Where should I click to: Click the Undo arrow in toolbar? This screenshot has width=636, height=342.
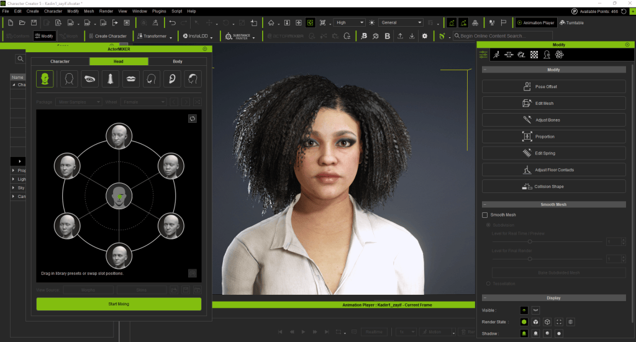pos(173,23)
